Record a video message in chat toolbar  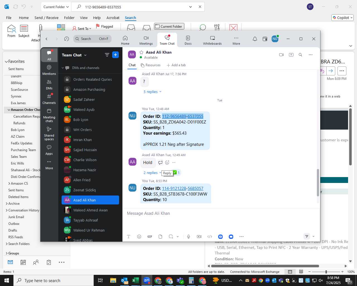[x=199, y=237]
